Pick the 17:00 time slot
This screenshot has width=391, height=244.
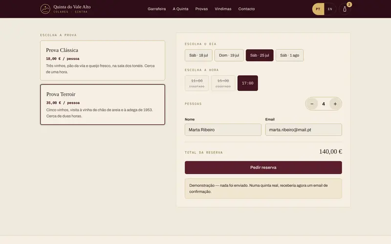pos(248,83)
